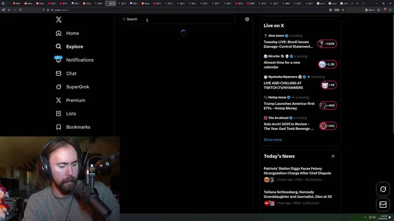Switch to the 'Nick' X tab
Image resolution: width=394 pixels, height=221 pixels.
pyautogui.click(x=192, y=3)
